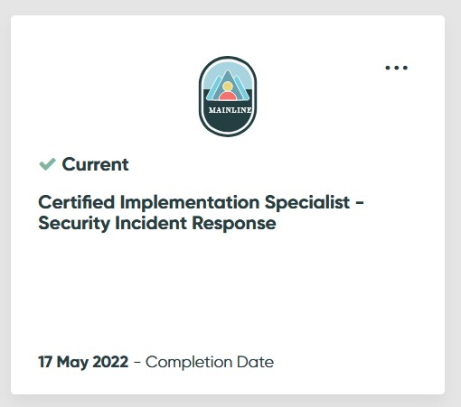Click the 17 May 2022 date
The width and height of the screenshot is (461, 407).
point(83,362)
